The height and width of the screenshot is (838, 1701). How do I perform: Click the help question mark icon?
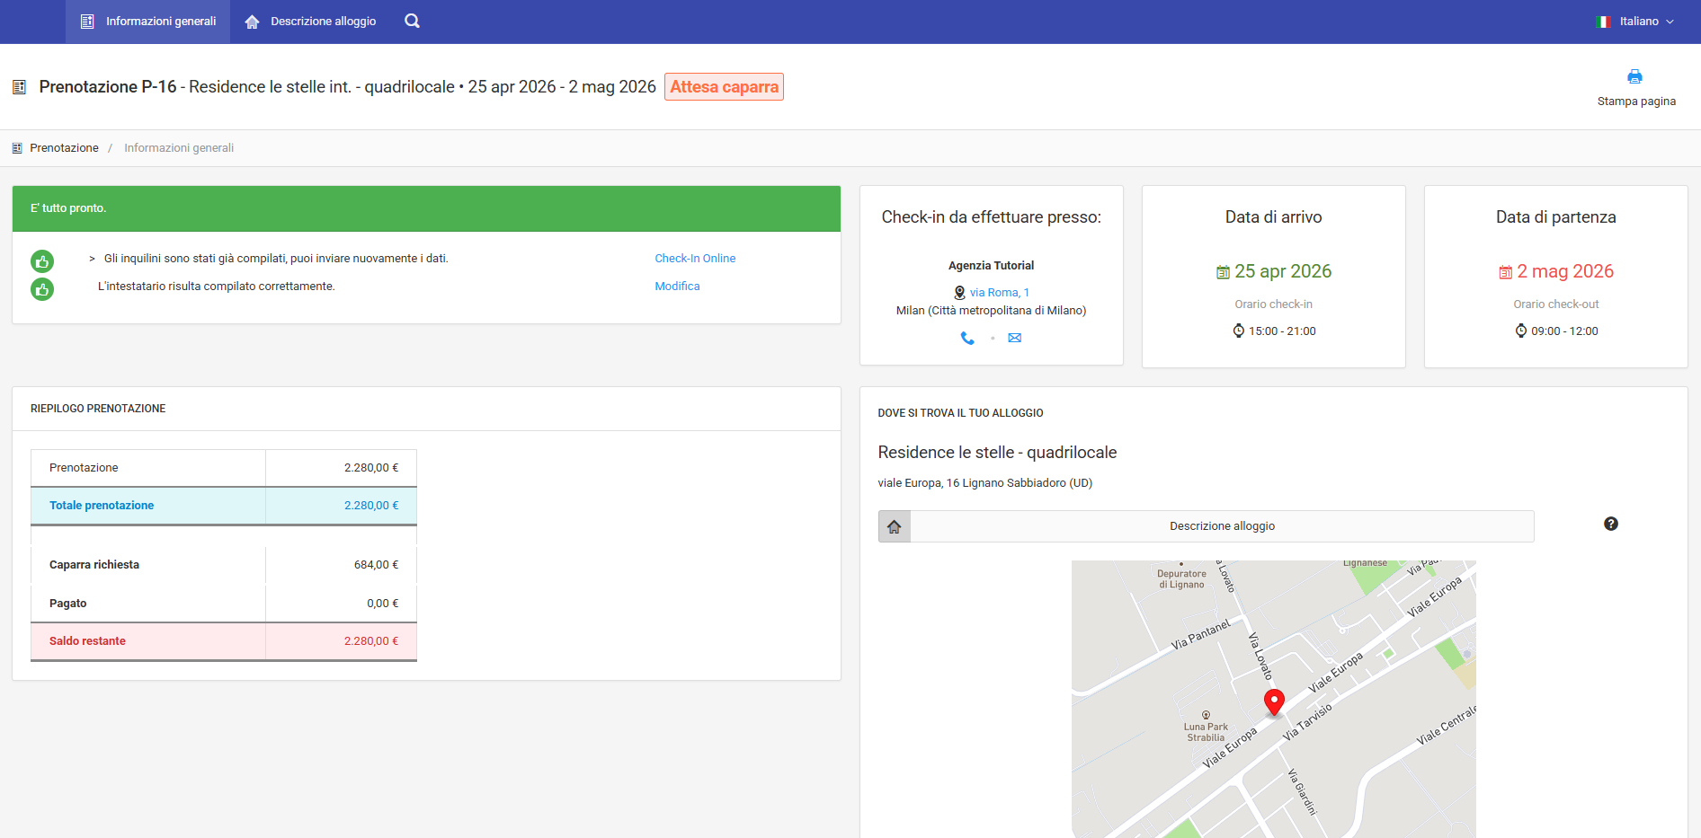point(1610,524)
